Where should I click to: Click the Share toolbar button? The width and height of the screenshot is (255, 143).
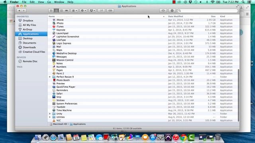click(x=101, y=11)
